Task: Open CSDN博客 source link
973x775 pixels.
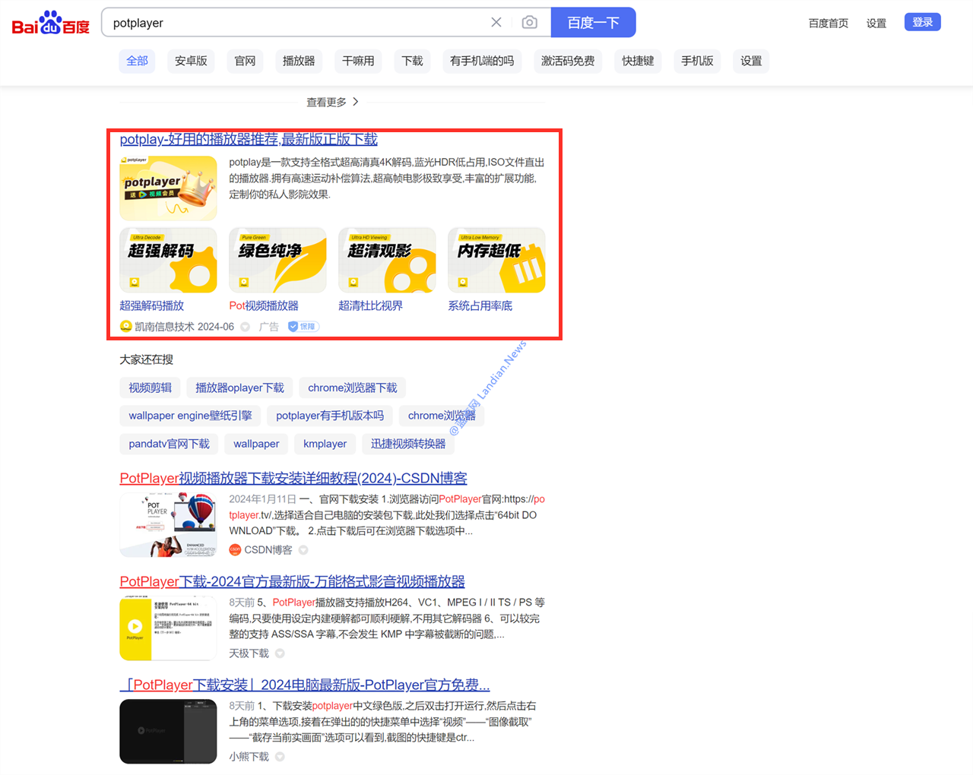Action: click(x=268, y=550)
